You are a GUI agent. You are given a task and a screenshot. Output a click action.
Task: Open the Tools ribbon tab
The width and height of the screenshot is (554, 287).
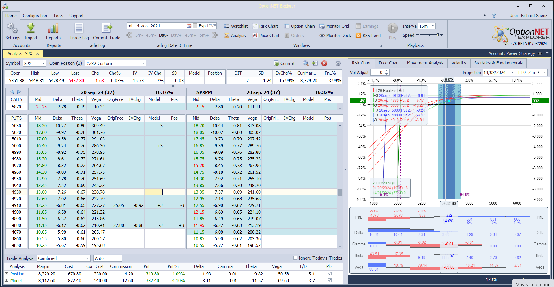click(x=58, y=16)
